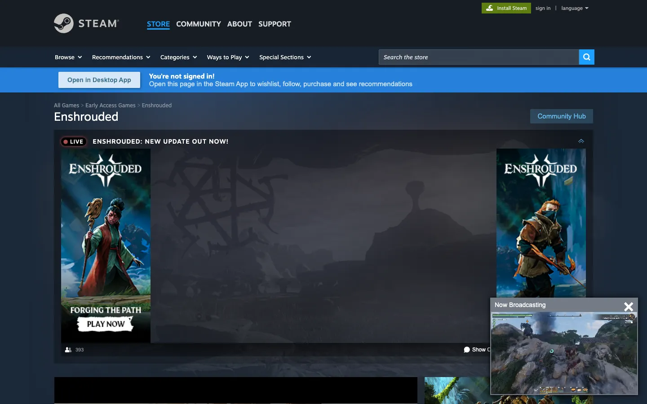This screenshot has width=647, height=404.
Task: Open the SUPPORT menu tab
Action: point(275,24)
